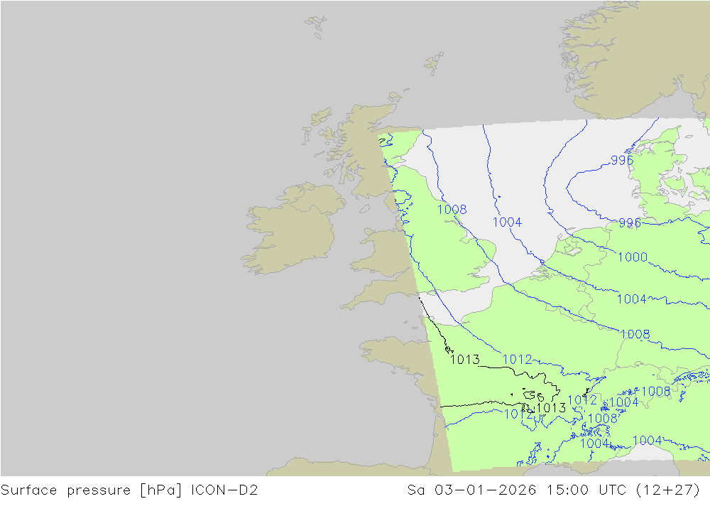Click the Shetland Islands outline on the map
Screen dimensions: 710x521
434,63
